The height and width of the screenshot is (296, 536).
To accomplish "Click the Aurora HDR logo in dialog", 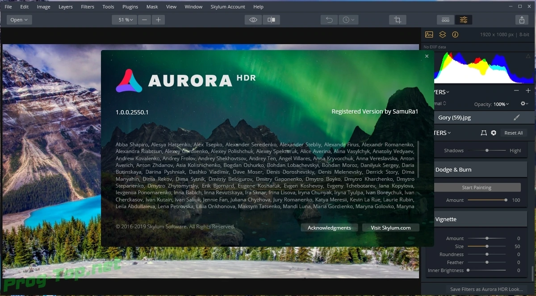I will [186, 81].
